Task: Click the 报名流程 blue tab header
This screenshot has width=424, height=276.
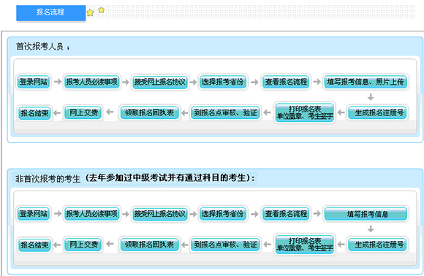Action: pyautogui.click(x=51, y=12)
